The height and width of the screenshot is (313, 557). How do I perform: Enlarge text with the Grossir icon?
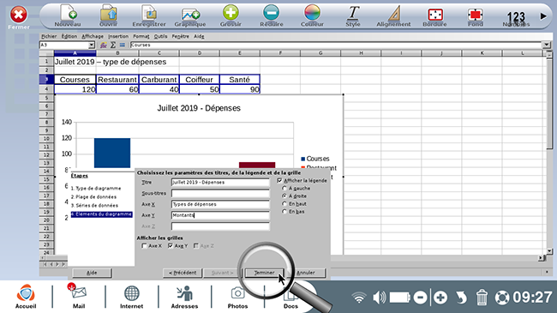231,13
